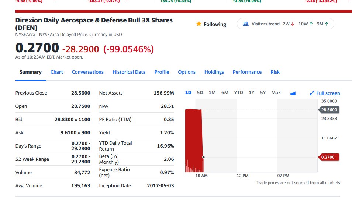Screen dimensions: 352x212
Task: Go to the Conversations tab
Action: pos(87,72)
